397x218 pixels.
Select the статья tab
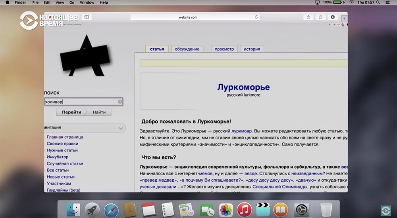point(157,49)
